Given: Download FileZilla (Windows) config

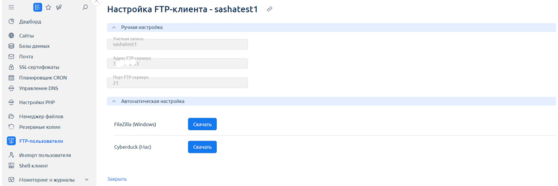Looking at the screenshot, I should click(202, 124).
